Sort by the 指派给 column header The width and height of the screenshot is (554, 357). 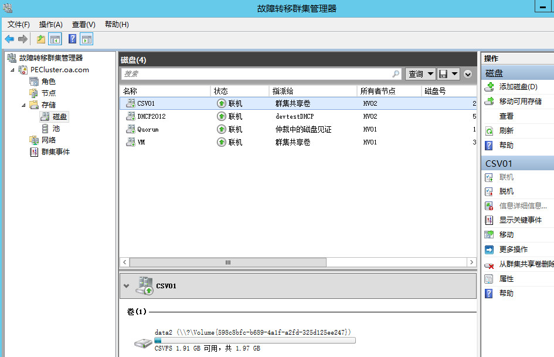click(313, 91)
